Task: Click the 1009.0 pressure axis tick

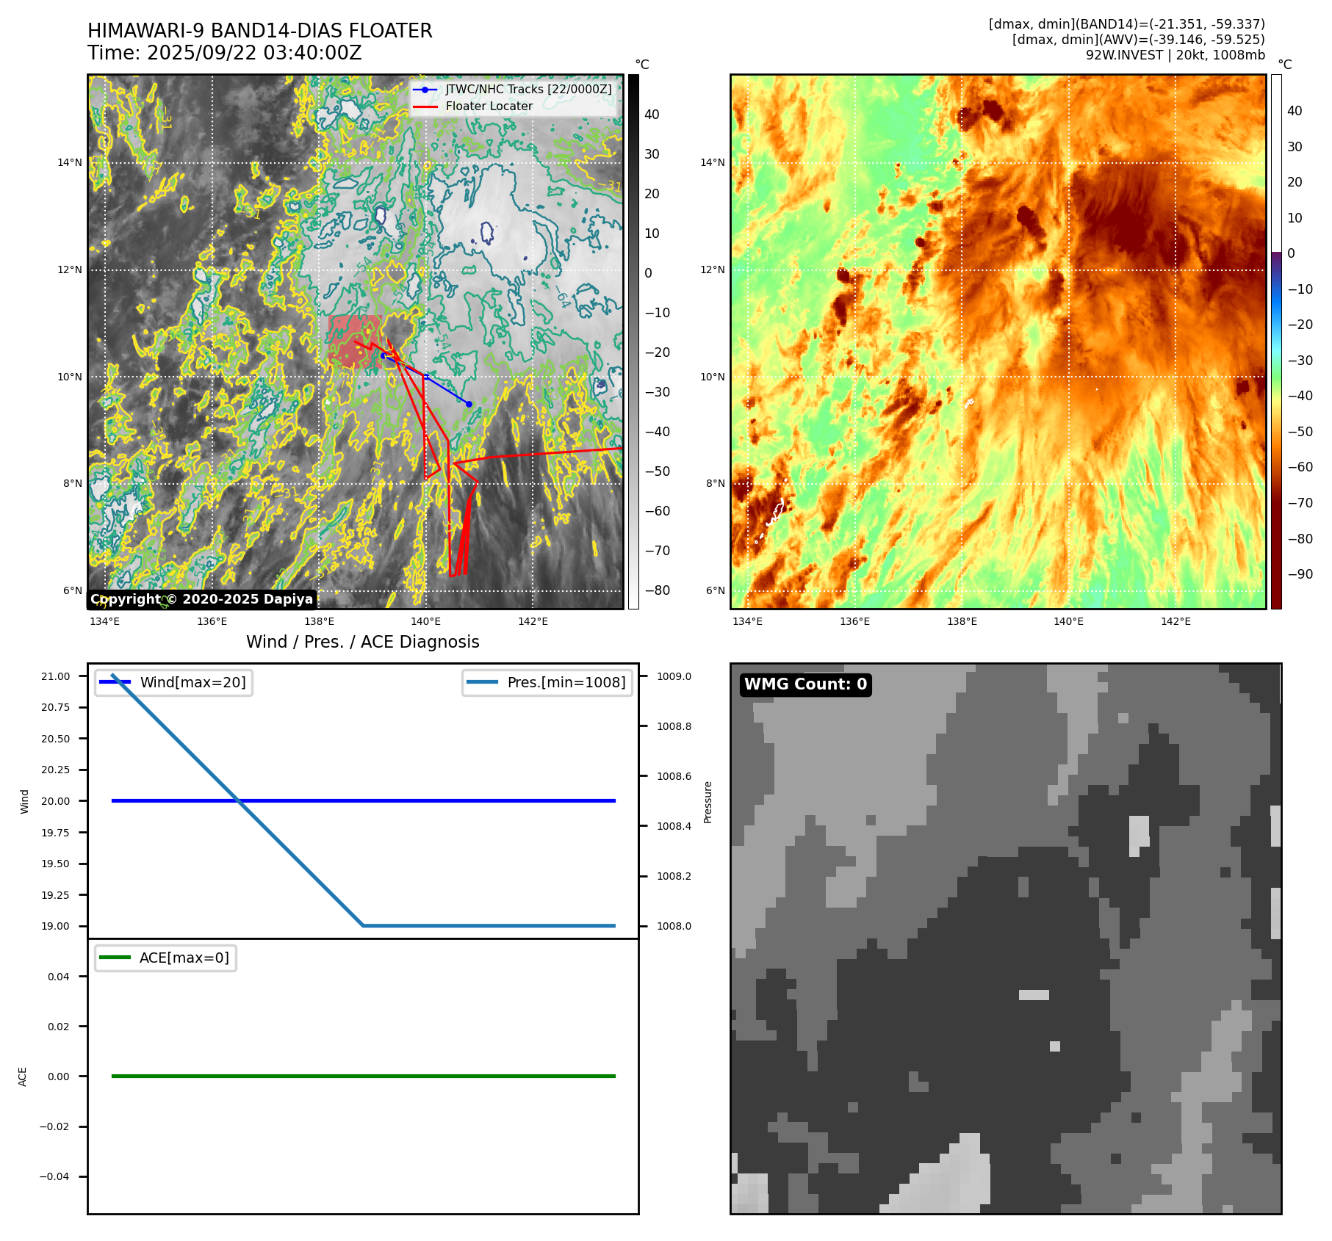Action: 674,676
